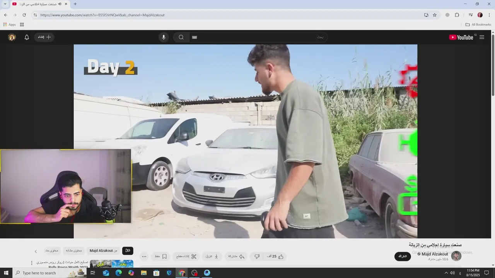Open Chrome three-dot menu
Screen dimensions: 495x278
tap(489, 15)
